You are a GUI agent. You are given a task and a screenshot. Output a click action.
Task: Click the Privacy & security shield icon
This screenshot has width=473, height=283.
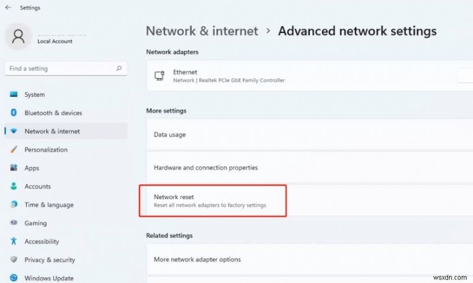pos(14,260)
